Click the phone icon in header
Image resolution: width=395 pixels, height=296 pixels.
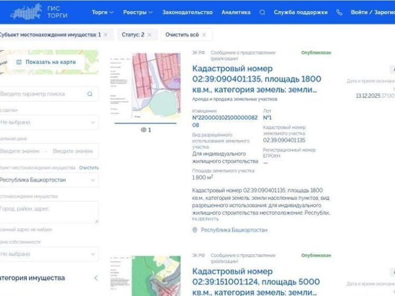339,12
